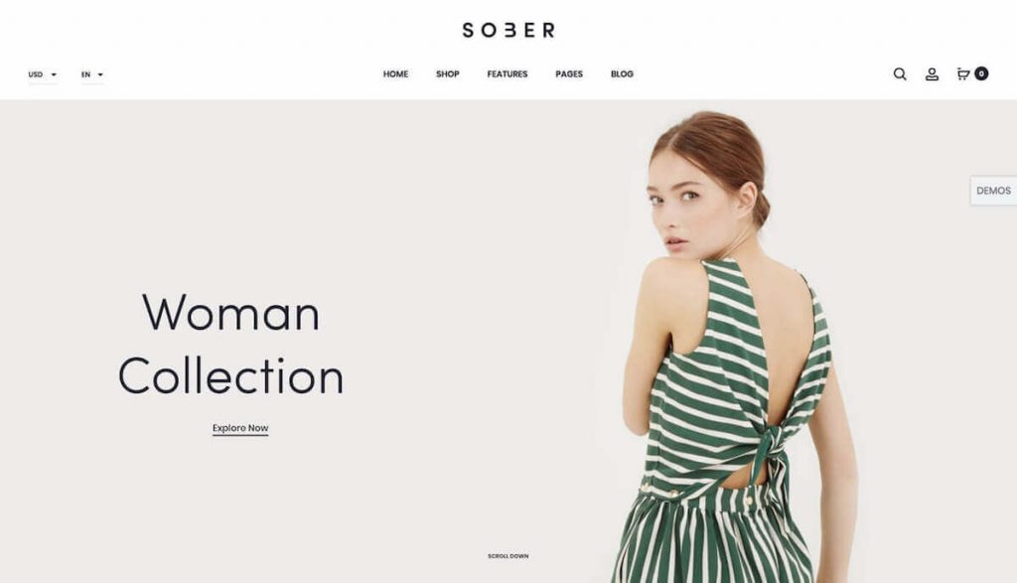The height and width of the screenshot is (583, 1017).
Task: Open the search magnifier icon
Action: point(900,73)
